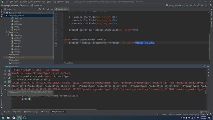Image resolution: width=213 pixels, height=120 pixels.
Task: Attach debugger to the console
Action: coord(5,82)
